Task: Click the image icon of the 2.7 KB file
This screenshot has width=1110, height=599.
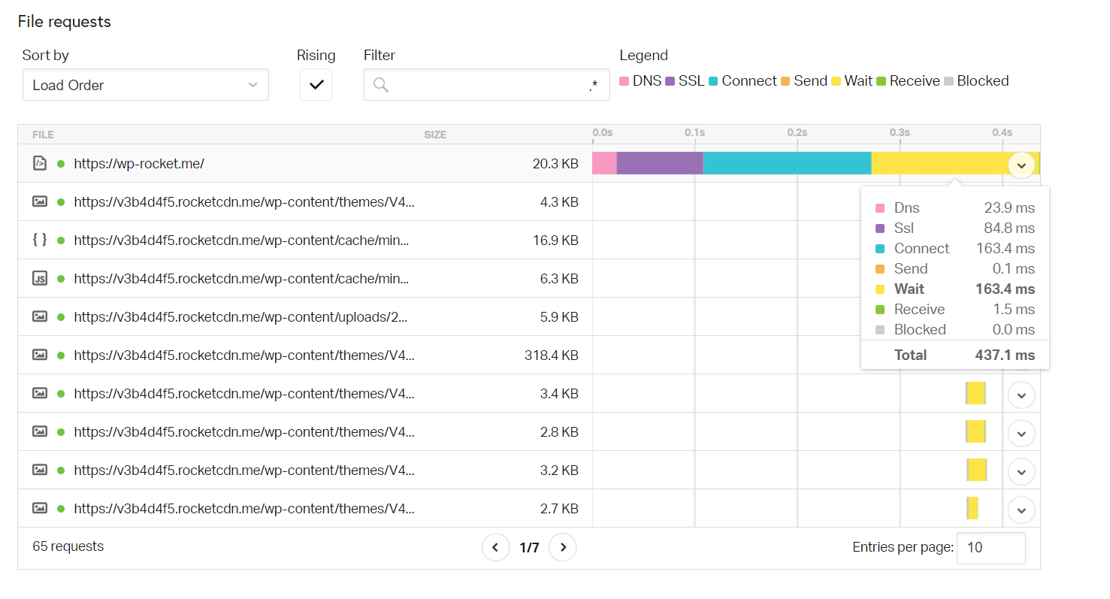Action: (x=40, y=509)
